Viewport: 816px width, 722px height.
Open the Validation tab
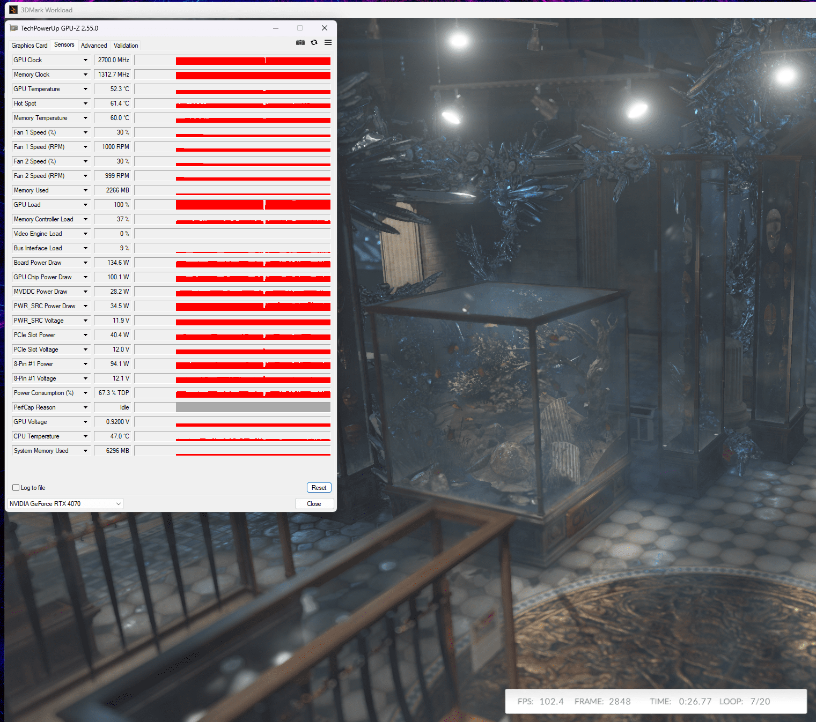coord(126,46)
